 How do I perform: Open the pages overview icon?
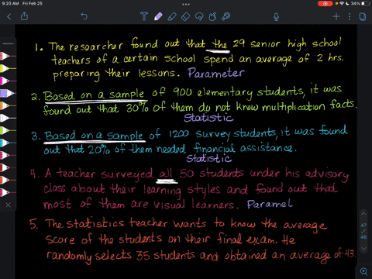(363, 17)
